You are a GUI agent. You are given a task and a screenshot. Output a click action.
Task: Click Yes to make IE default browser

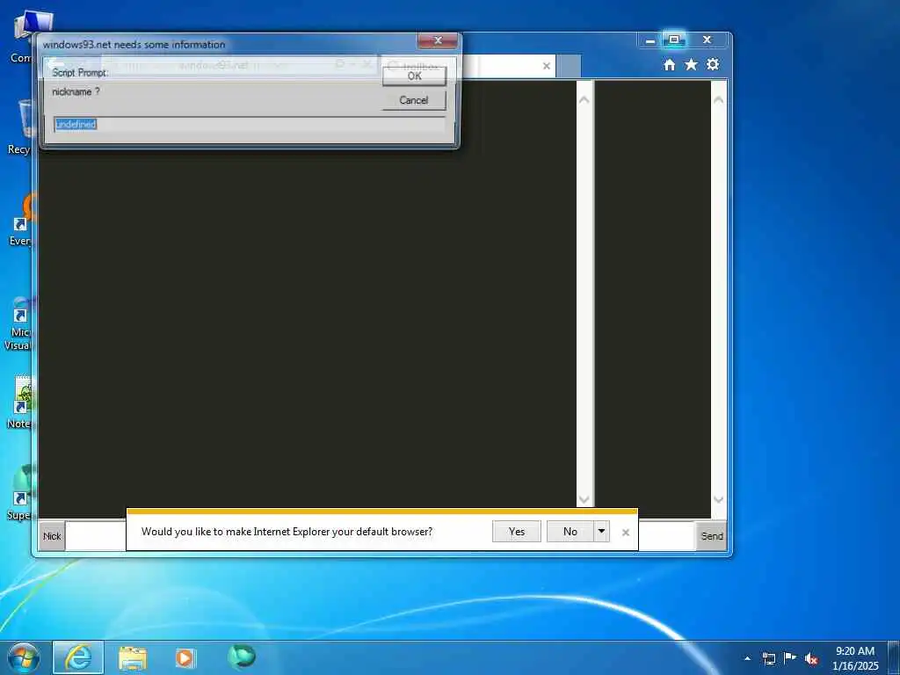click(517, 532)
